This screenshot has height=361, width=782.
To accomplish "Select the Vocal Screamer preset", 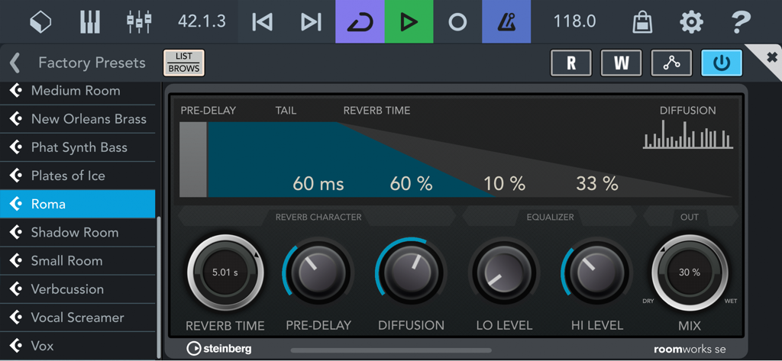I will point(77,317).
